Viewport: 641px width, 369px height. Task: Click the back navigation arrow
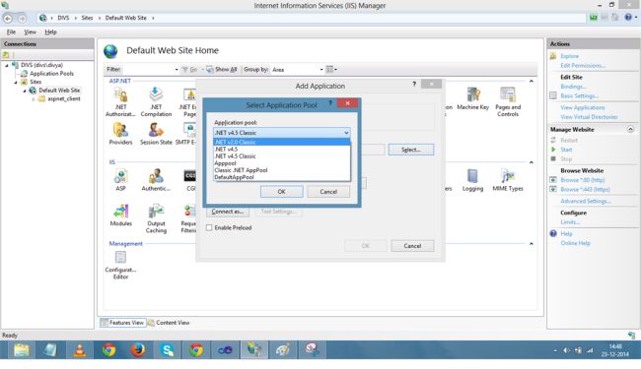tap(8, 19)
